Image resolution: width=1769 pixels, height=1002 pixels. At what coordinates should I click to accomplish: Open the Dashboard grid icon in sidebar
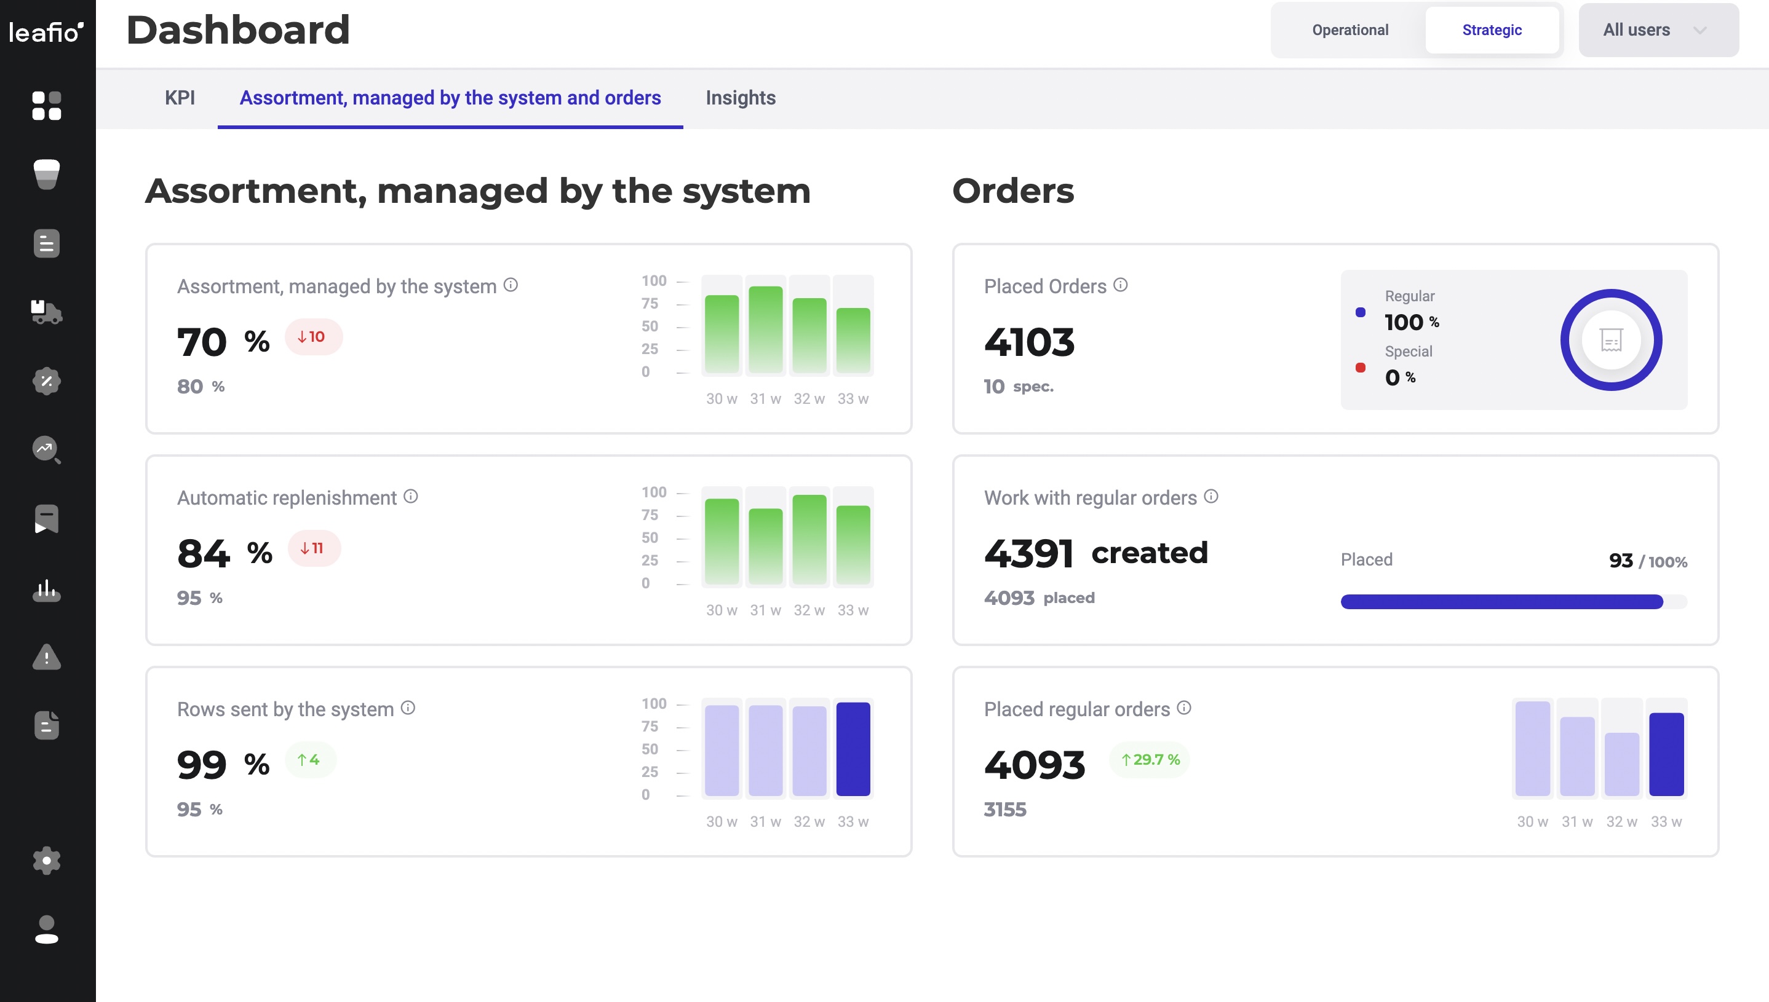46,107
